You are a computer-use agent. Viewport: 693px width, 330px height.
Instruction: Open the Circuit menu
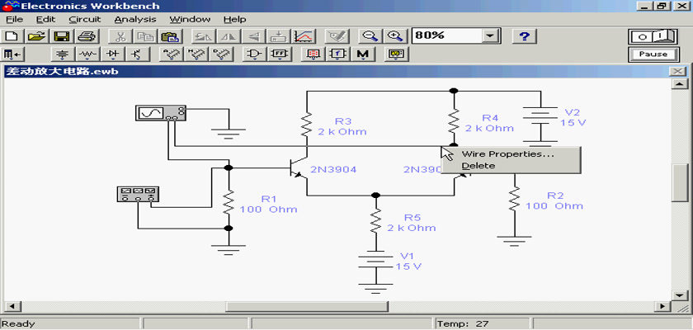click(85, 20)
